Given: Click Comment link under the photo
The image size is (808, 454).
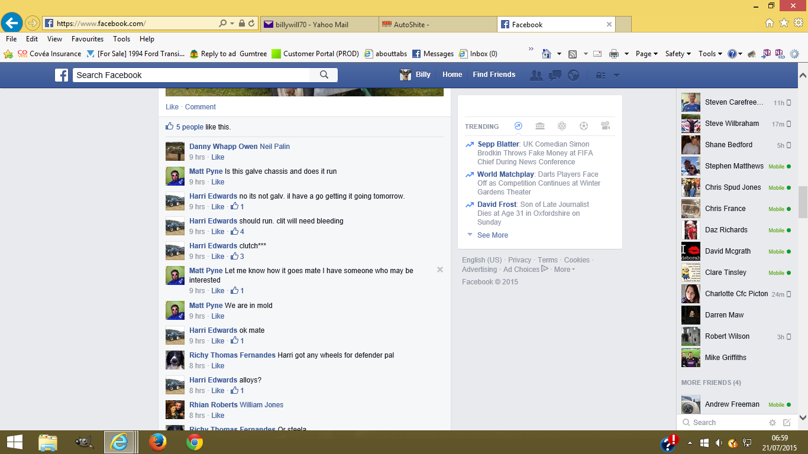Looking at the screenshot, I should [x=201, y=107].
